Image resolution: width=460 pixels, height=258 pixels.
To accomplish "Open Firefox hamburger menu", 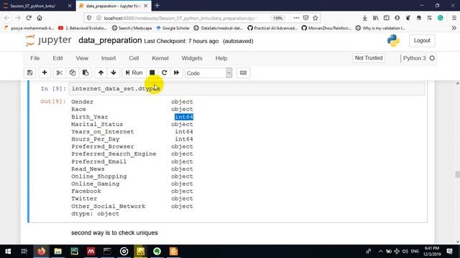I will click(x=454, y=18).
